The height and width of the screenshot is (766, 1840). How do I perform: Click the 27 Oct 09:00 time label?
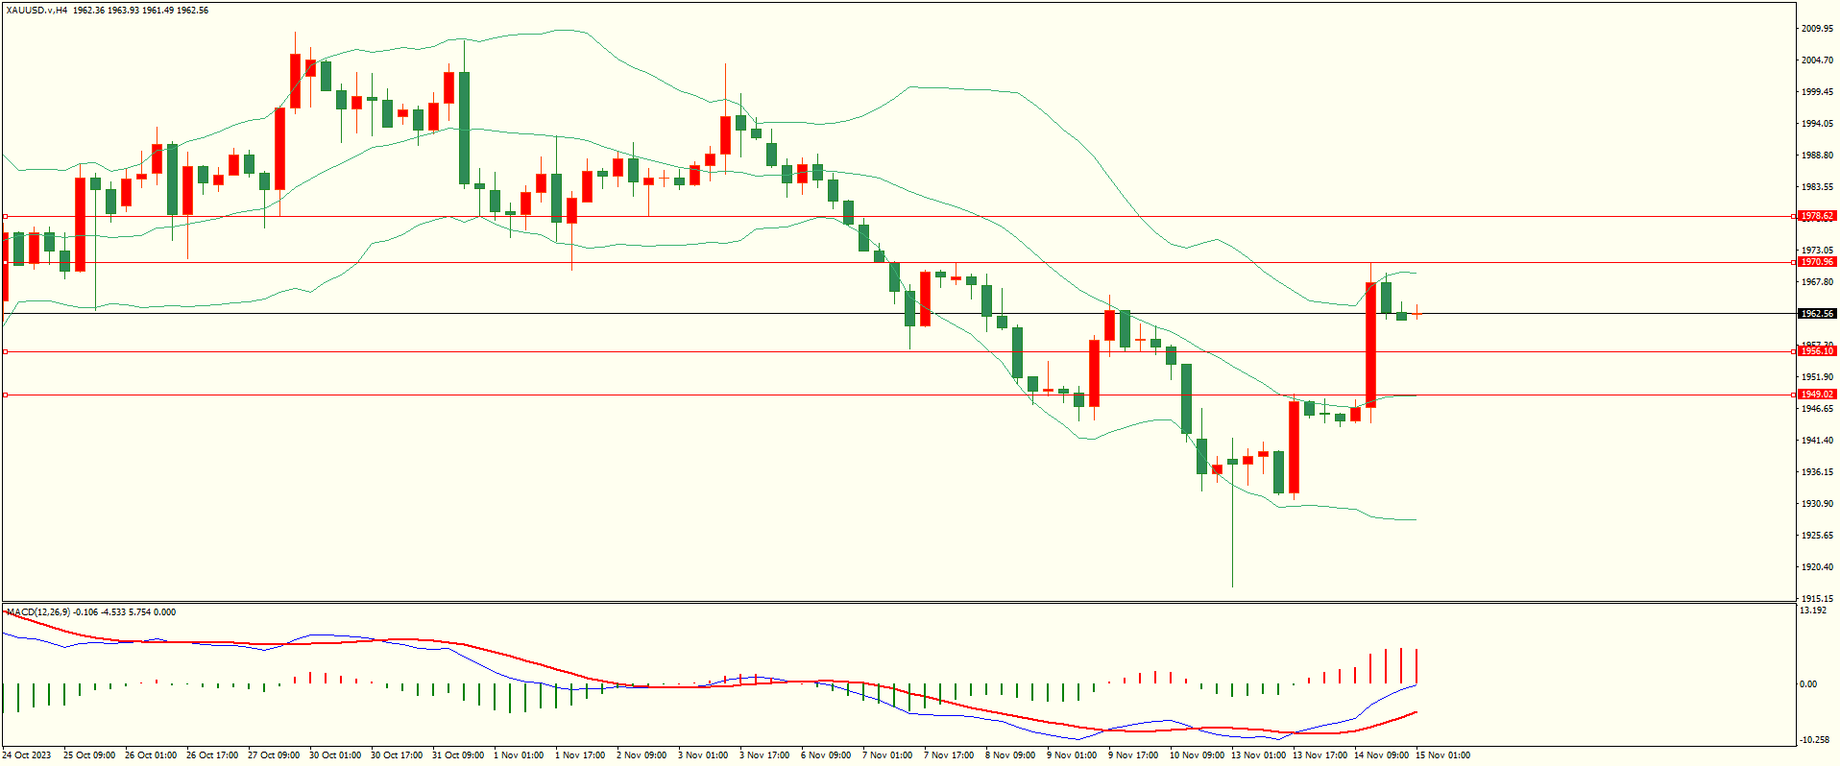point(274,755)
